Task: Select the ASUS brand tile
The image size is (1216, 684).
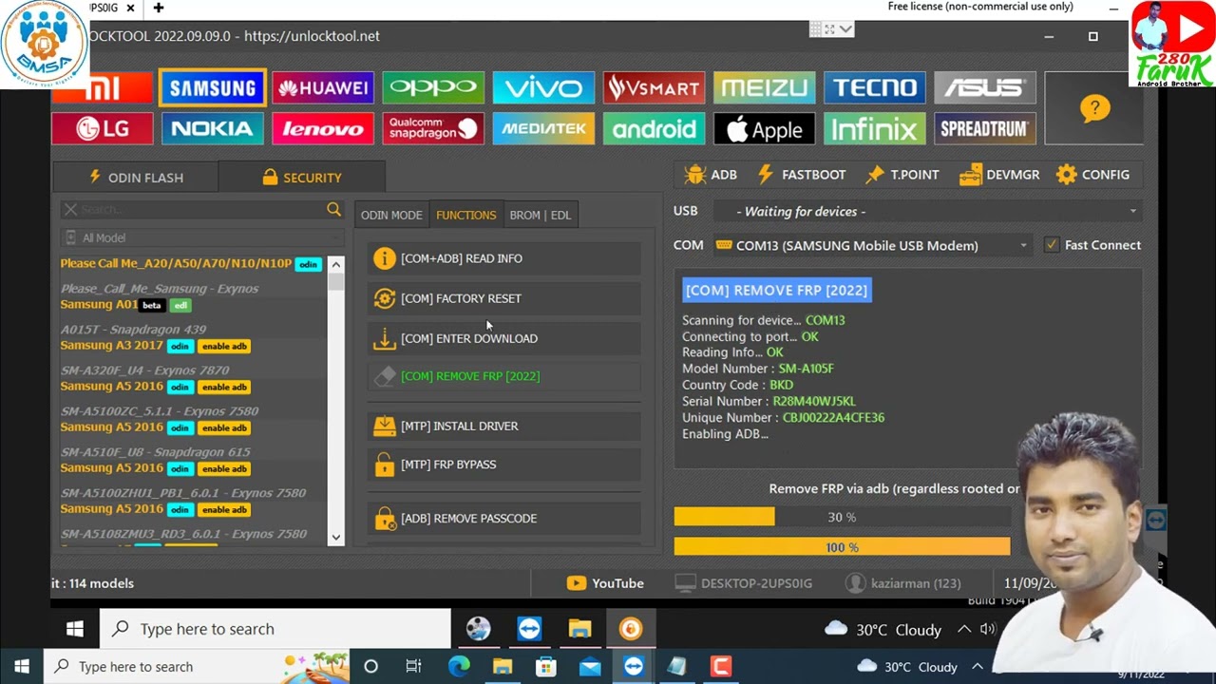Action: [x=984, y=87]
